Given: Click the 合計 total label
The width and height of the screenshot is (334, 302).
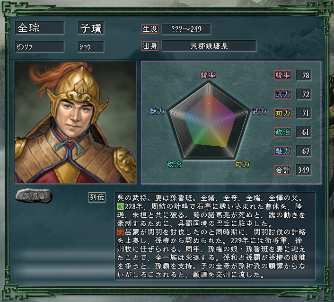Looking at the screenshot, I should (x=282, y=170).
